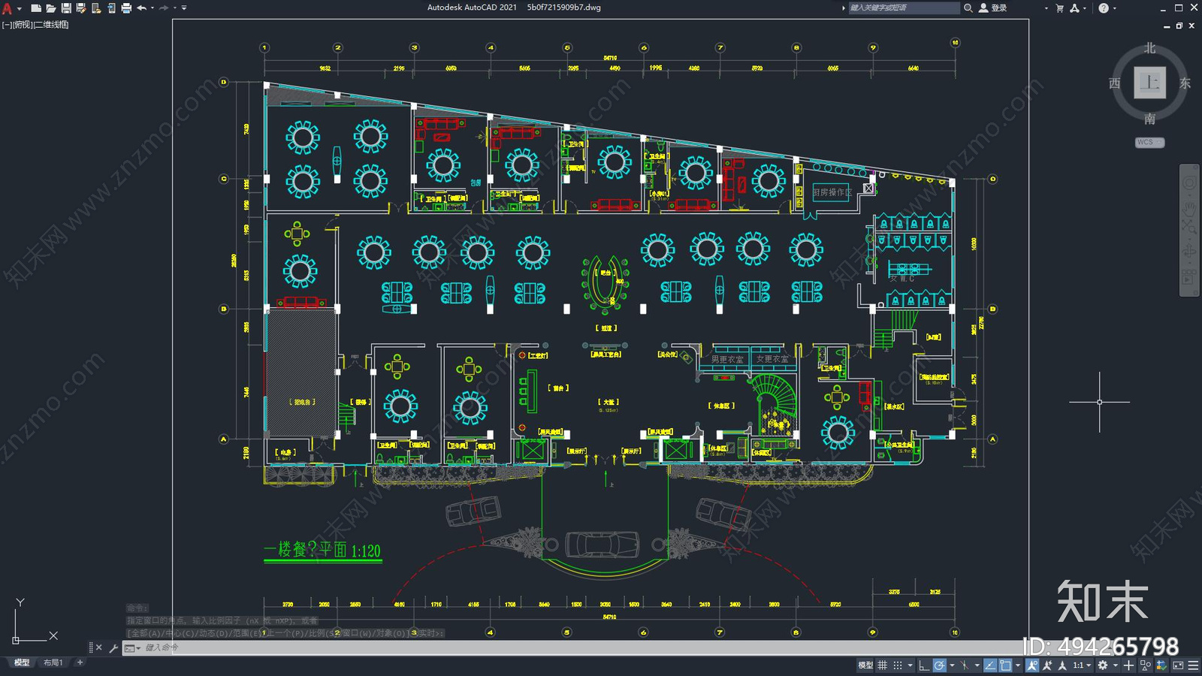Click the 登录 sign-in button
The height and width of the screenshot is (676, 1202).
[992, 8]
